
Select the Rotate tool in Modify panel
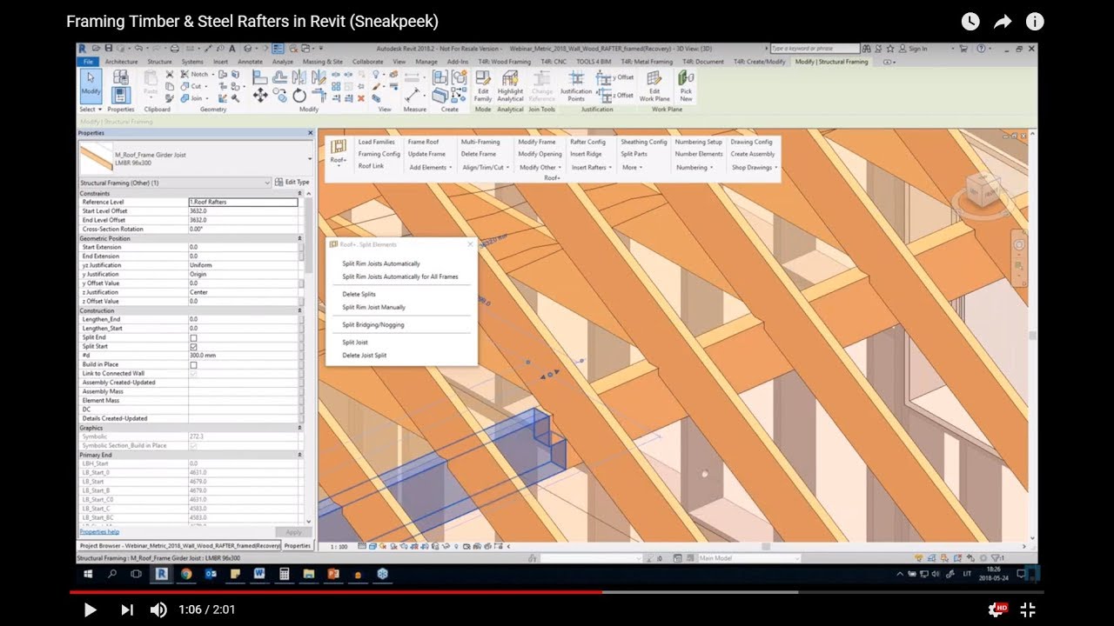pyautogui.click(x=299, y=95)
